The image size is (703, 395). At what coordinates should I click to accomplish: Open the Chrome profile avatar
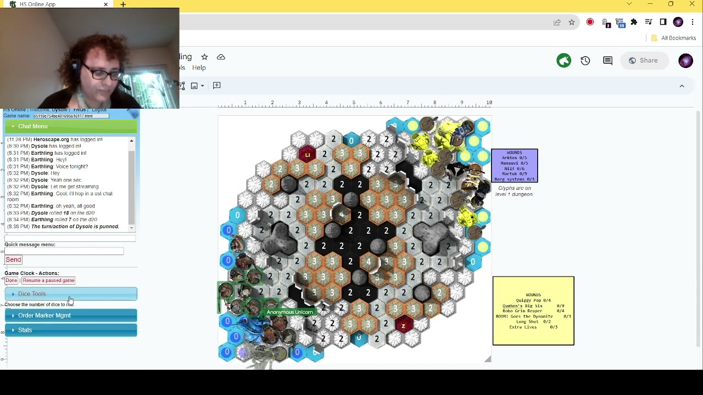pyautogui.click(x=678, y=22)
